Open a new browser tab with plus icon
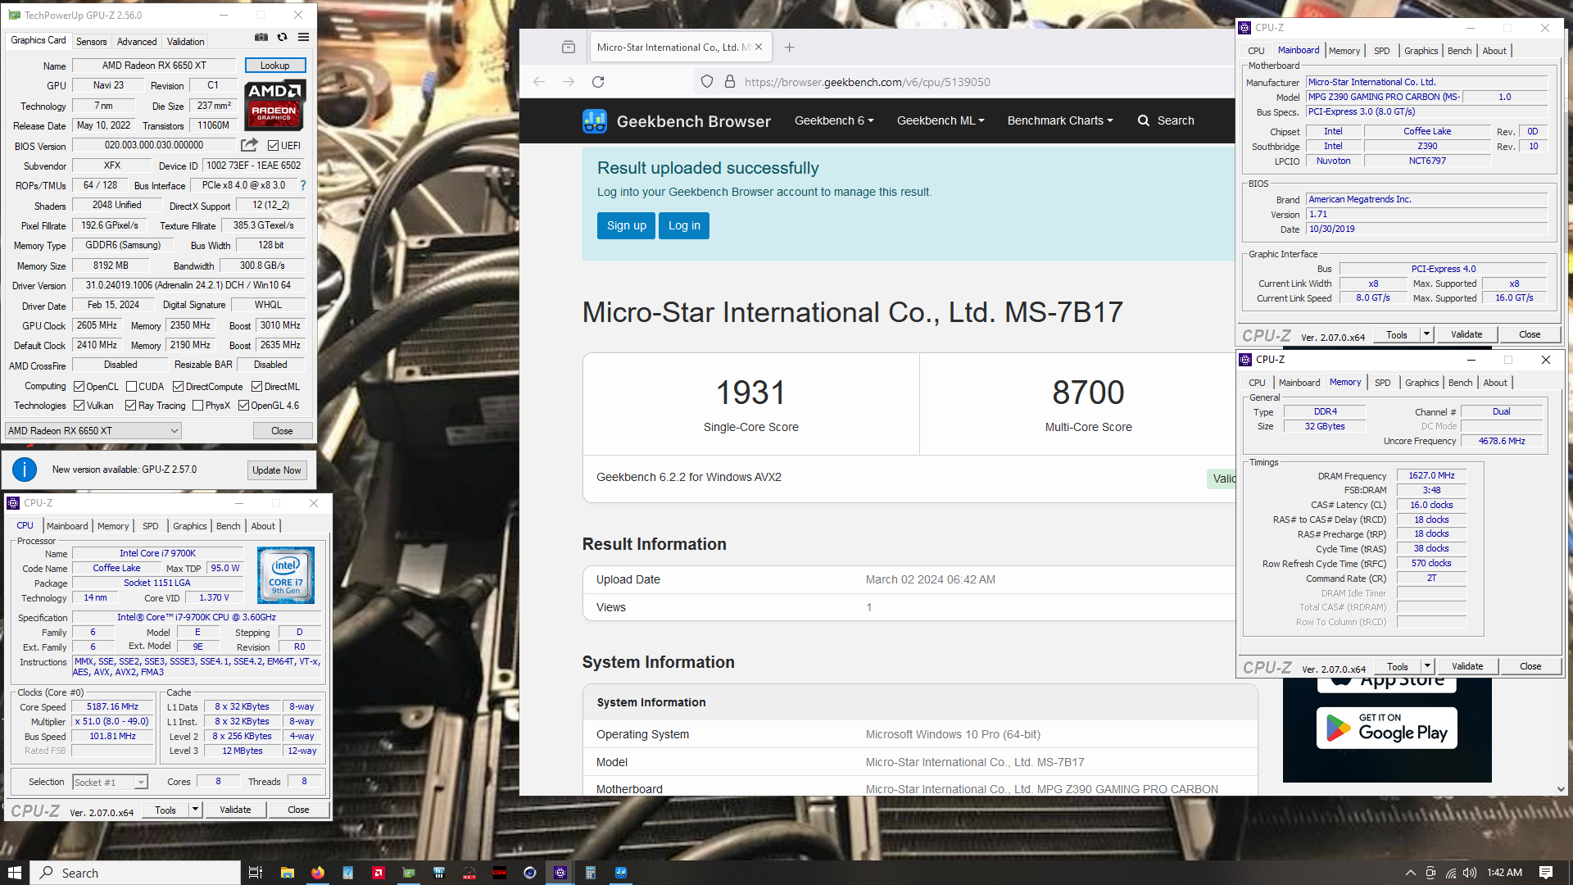The height and width of the screenshot is (885, 1573). point(790,48)
